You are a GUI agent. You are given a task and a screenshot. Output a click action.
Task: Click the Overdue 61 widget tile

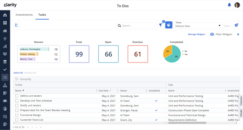click(138, 54)
